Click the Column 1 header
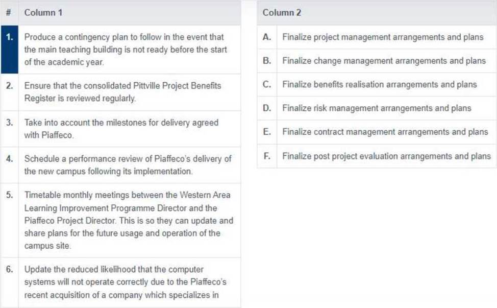The height and width of the screenshot is (308, 497). coord(130,13)
